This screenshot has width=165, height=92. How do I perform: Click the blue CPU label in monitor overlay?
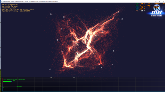point(137,7)
